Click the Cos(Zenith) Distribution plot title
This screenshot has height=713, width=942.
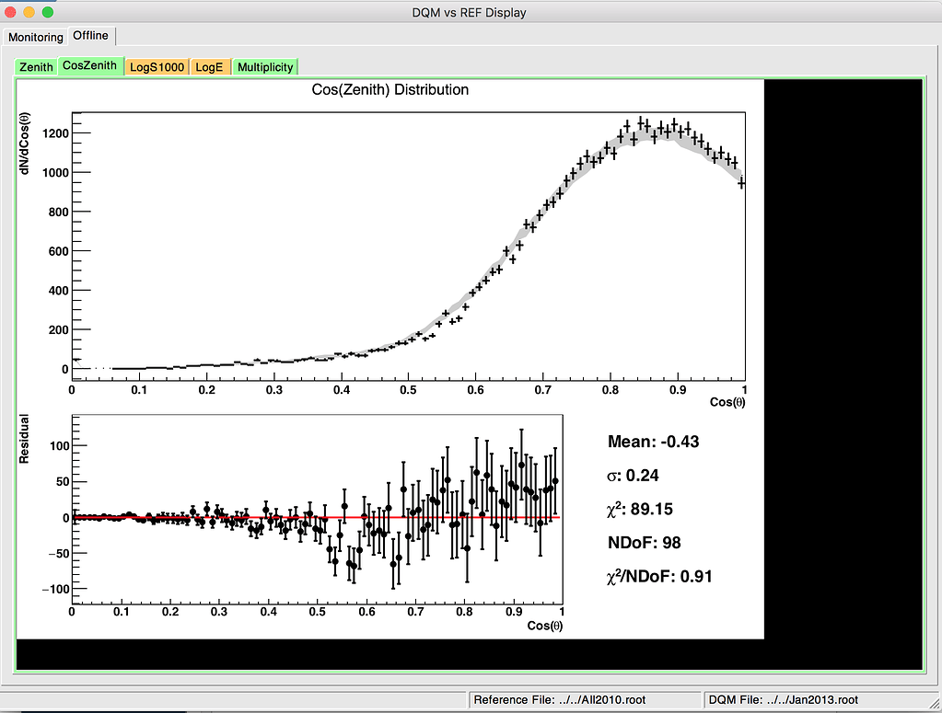click(x=390, y=89)
